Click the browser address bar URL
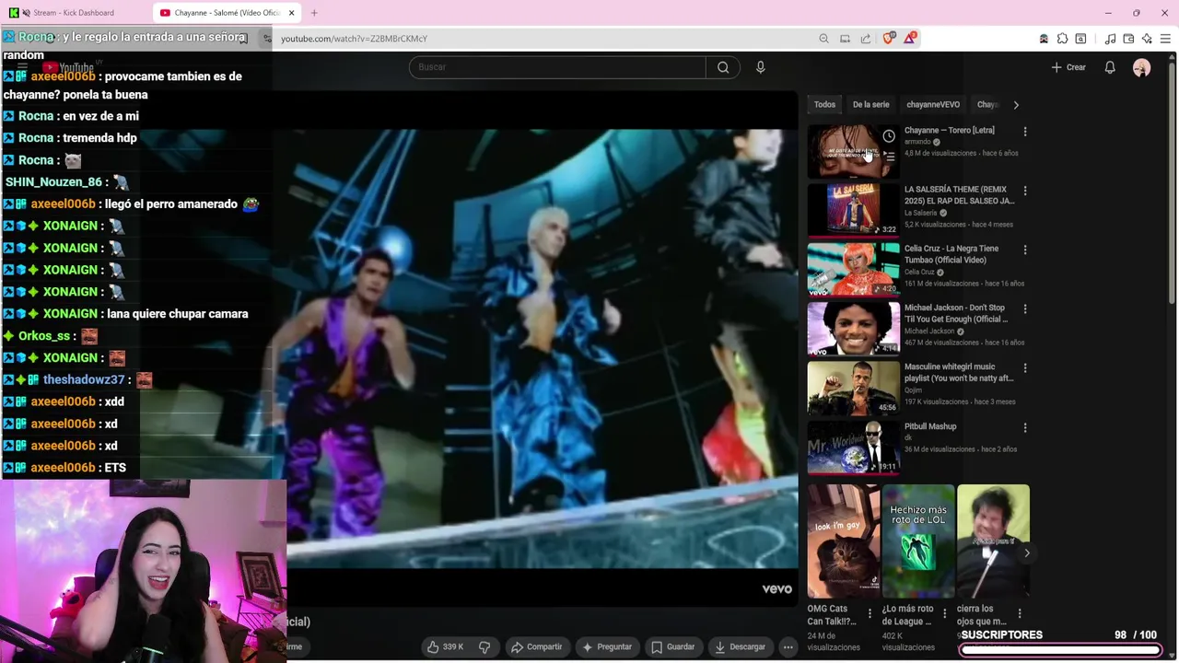The height and width of the screenshot is (663, 1179). [354, 39]
